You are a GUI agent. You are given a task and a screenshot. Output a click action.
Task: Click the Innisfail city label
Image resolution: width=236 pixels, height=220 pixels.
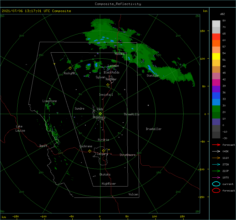click(106, 95)
